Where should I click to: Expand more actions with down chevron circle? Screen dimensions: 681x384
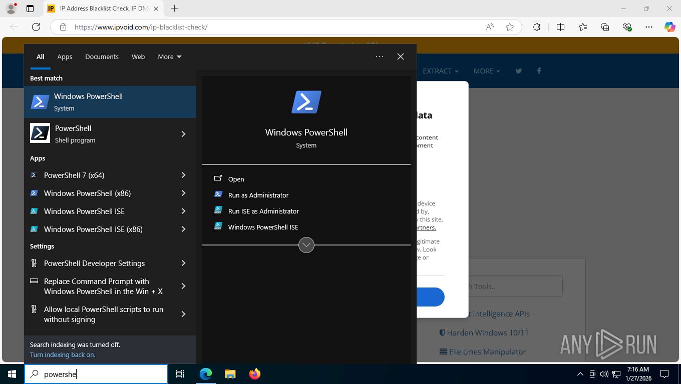[x=306, y=245]
